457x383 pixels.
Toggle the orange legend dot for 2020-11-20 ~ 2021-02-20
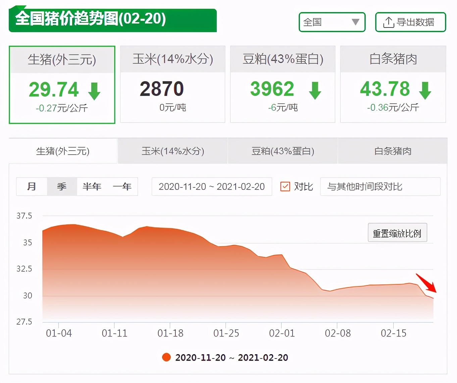pyautogui.click(x=166, y=357)
